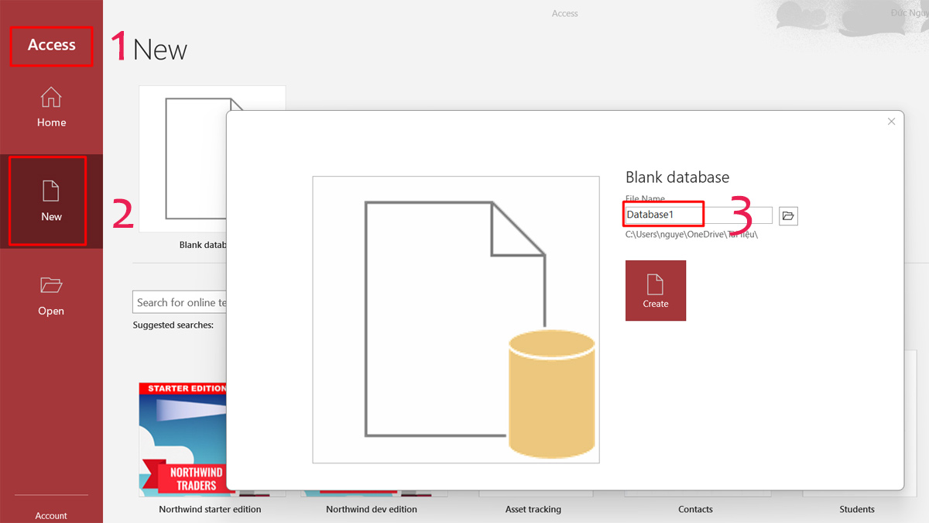Click the red Access label in the top corner
The width and height of the screenshot is (929, 523).
tap(51, 45)
